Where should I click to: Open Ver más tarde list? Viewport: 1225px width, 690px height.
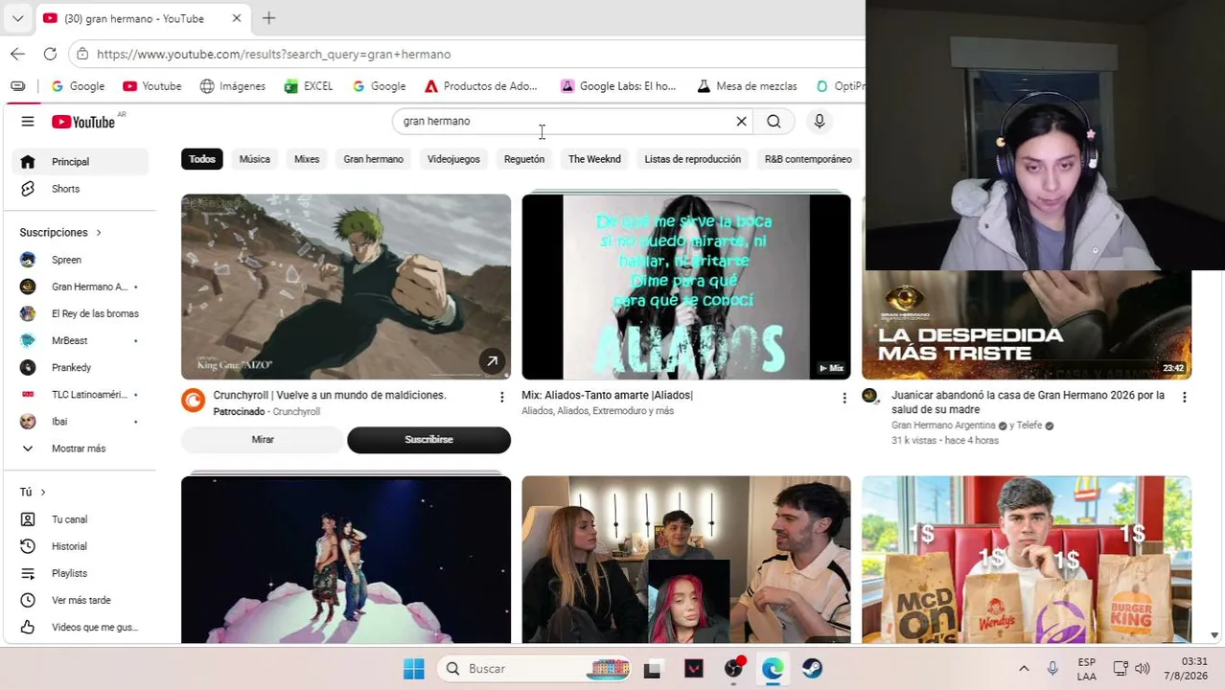[x=80, y=600]
